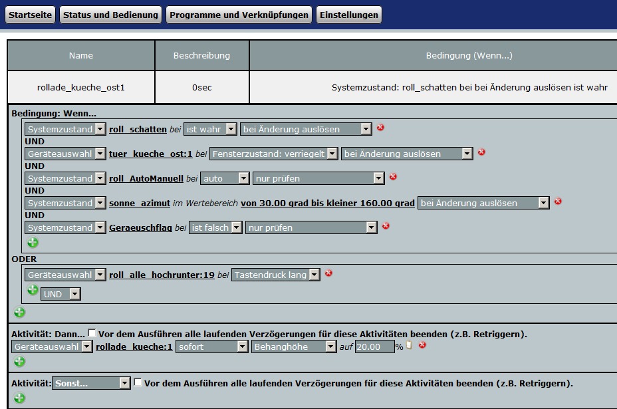Delete the roll_schatten condition via red X
Viewport: 617px width, 409px height.
coord(380,128)
